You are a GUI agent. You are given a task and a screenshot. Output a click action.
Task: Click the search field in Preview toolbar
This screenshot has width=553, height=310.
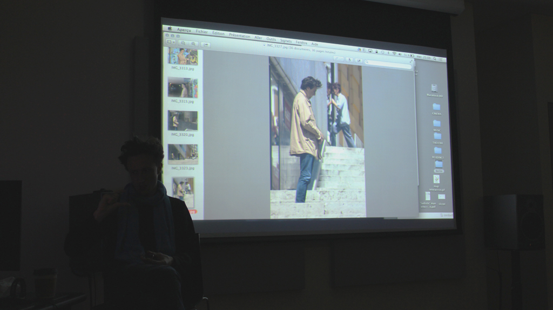tap(388, 63)
